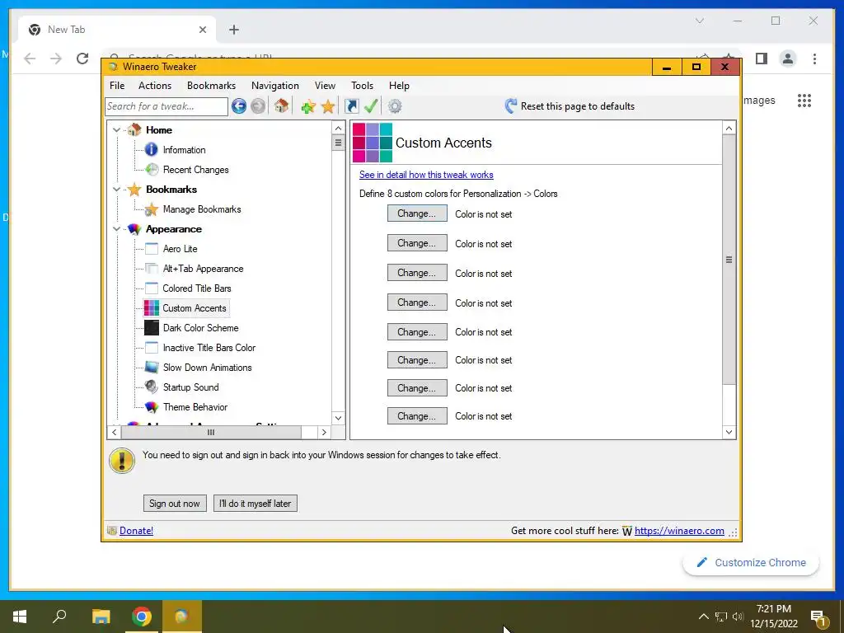
Task: Click the Appearance folder label
Action: point(173,229)
